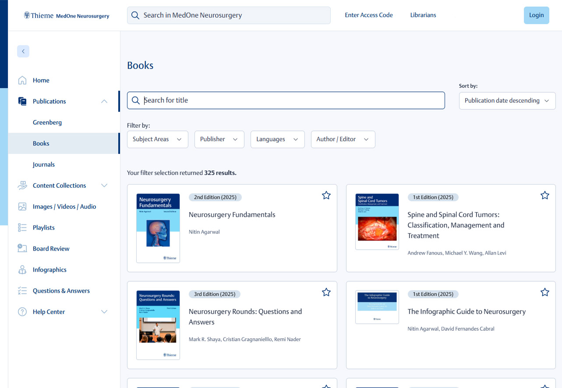562x388 pixels.
Task: Click the Home icon in the sidebar
Action: [22, 80]
